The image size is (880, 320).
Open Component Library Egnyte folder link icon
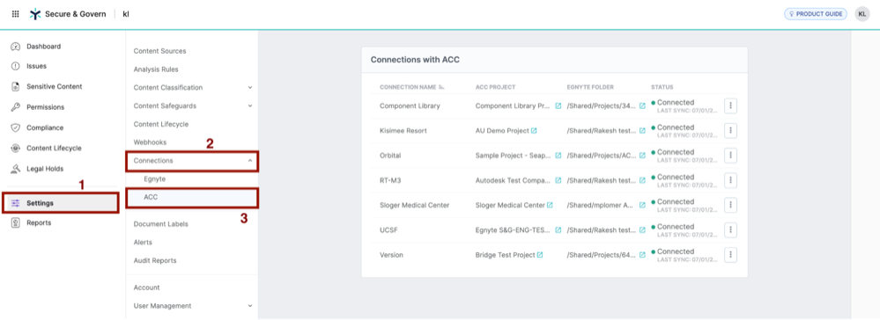642,105
